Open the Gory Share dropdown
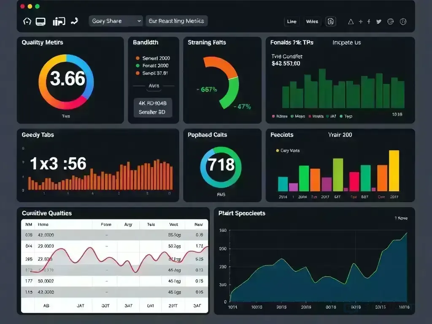The width and height of the screenshot is (432, 324). [115, 21]
